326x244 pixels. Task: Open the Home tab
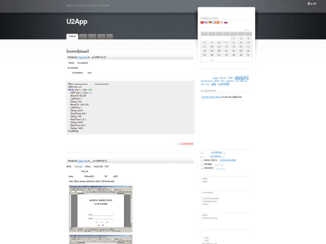(72, 36)
